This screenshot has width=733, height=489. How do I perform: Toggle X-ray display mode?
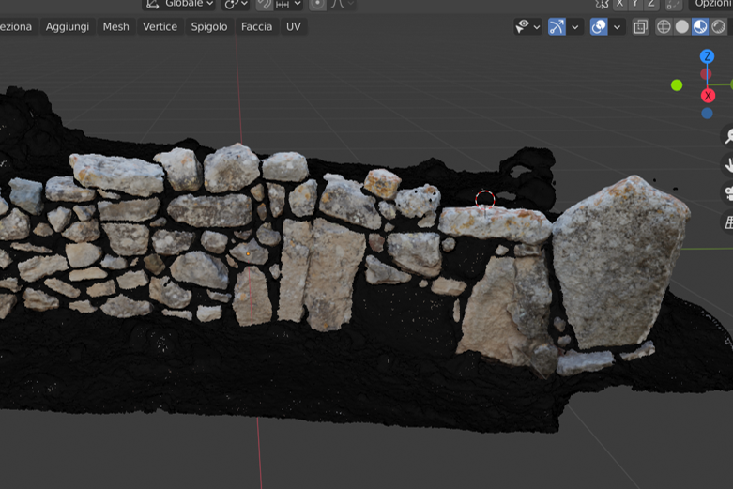click(640, 26)
